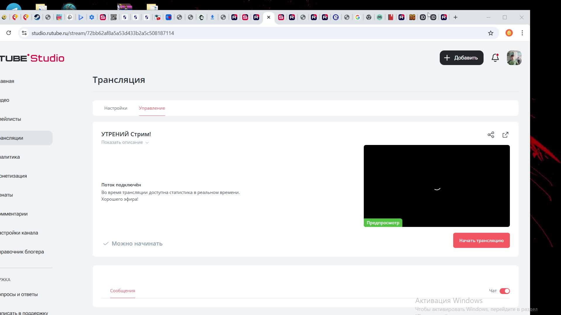Switch to the Chrome logo tab
The width and height of the screenshot is (561, 315).
point(369,17)
